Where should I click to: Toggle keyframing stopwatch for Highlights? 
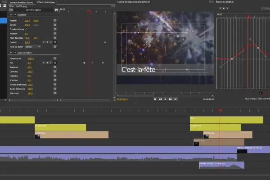55,76
